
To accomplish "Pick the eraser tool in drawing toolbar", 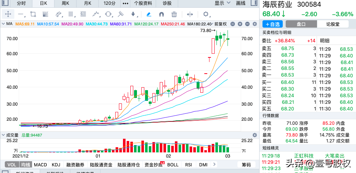I will pos(149,14).
